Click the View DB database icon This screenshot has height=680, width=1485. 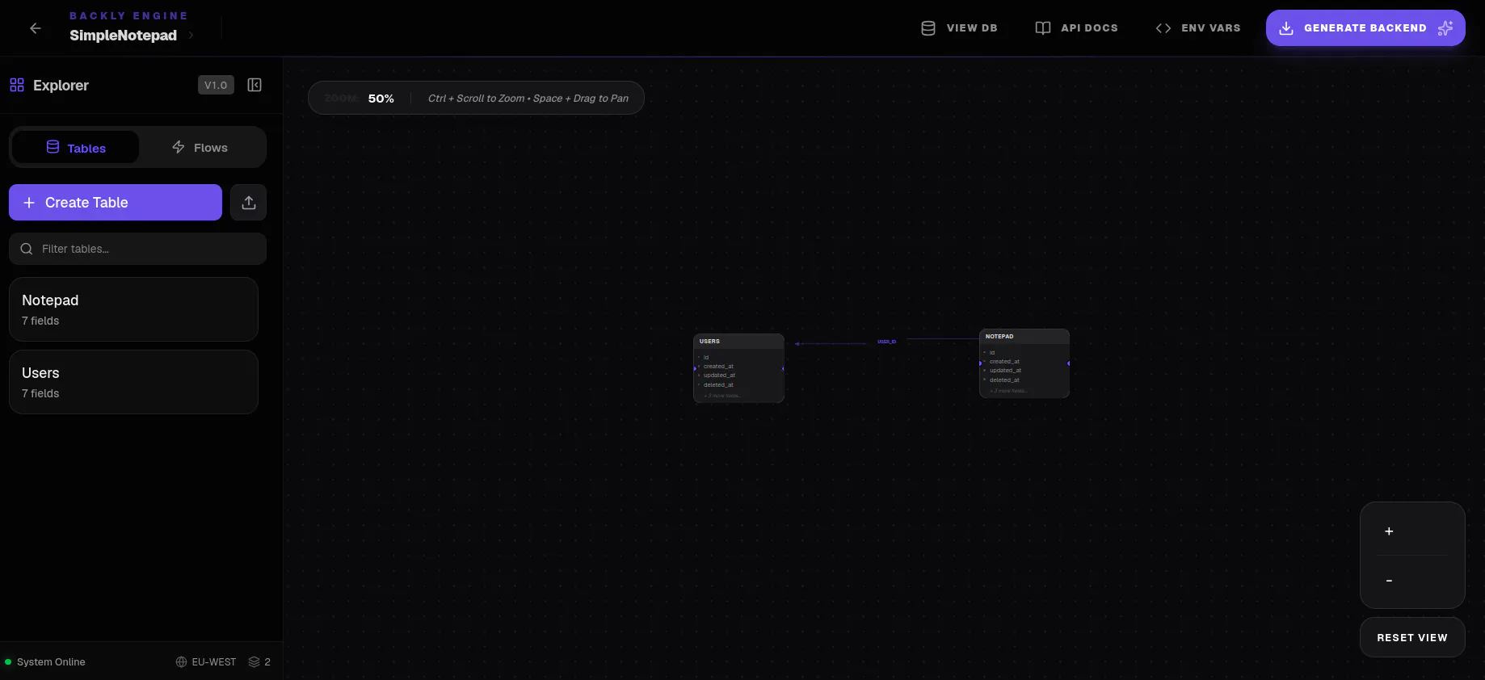[928, 28]
